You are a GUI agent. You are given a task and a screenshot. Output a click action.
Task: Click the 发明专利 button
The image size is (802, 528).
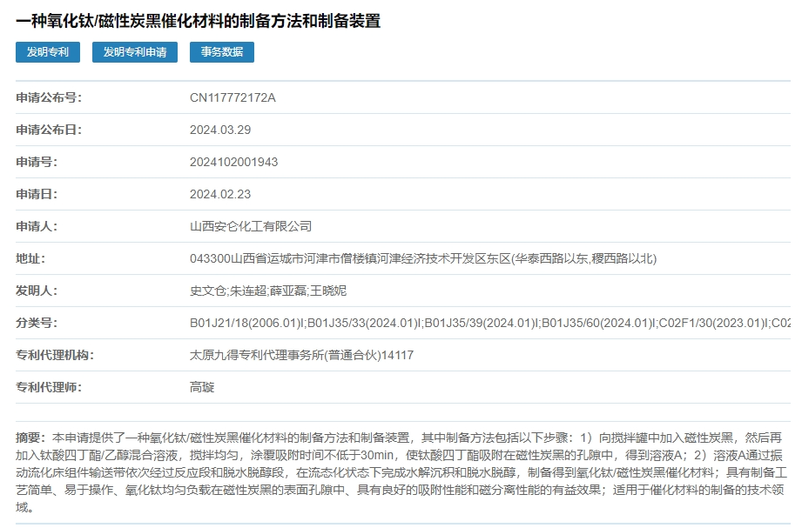(48, 52)
